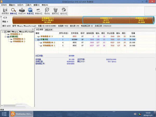
Task: Click the tree panel scroll-left arrow
Action: [2, 106]
